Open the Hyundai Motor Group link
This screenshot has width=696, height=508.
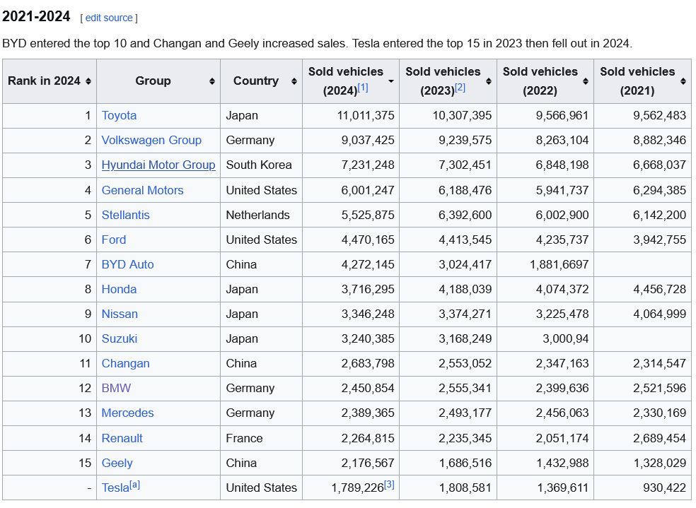pos(158,165)
